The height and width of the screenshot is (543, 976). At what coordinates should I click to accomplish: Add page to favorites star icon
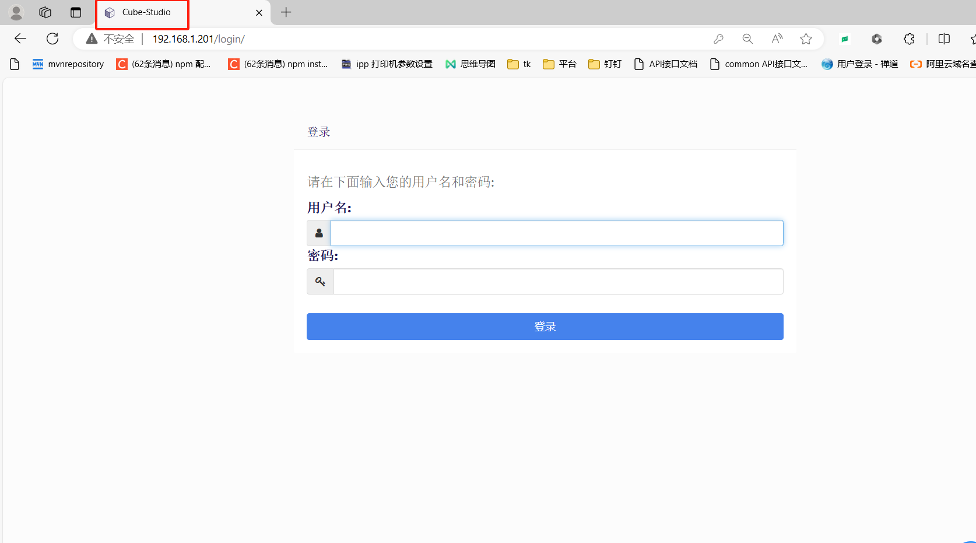806,39
